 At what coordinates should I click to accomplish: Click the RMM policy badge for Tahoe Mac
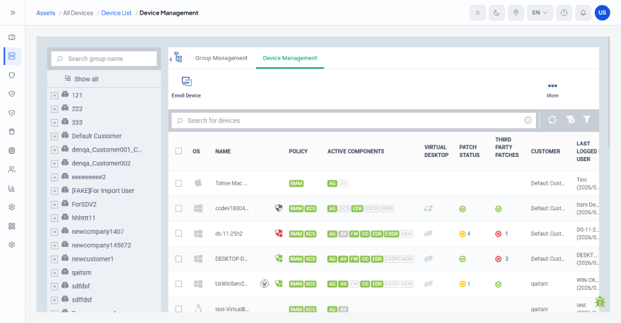coord(296,183)
